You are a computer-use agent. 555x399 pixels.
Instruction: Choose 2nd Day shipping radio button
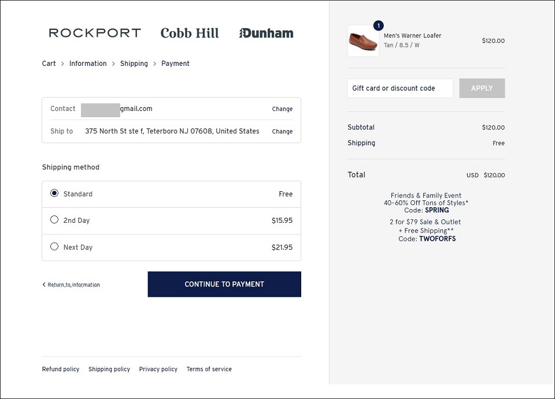coord(54,220)
